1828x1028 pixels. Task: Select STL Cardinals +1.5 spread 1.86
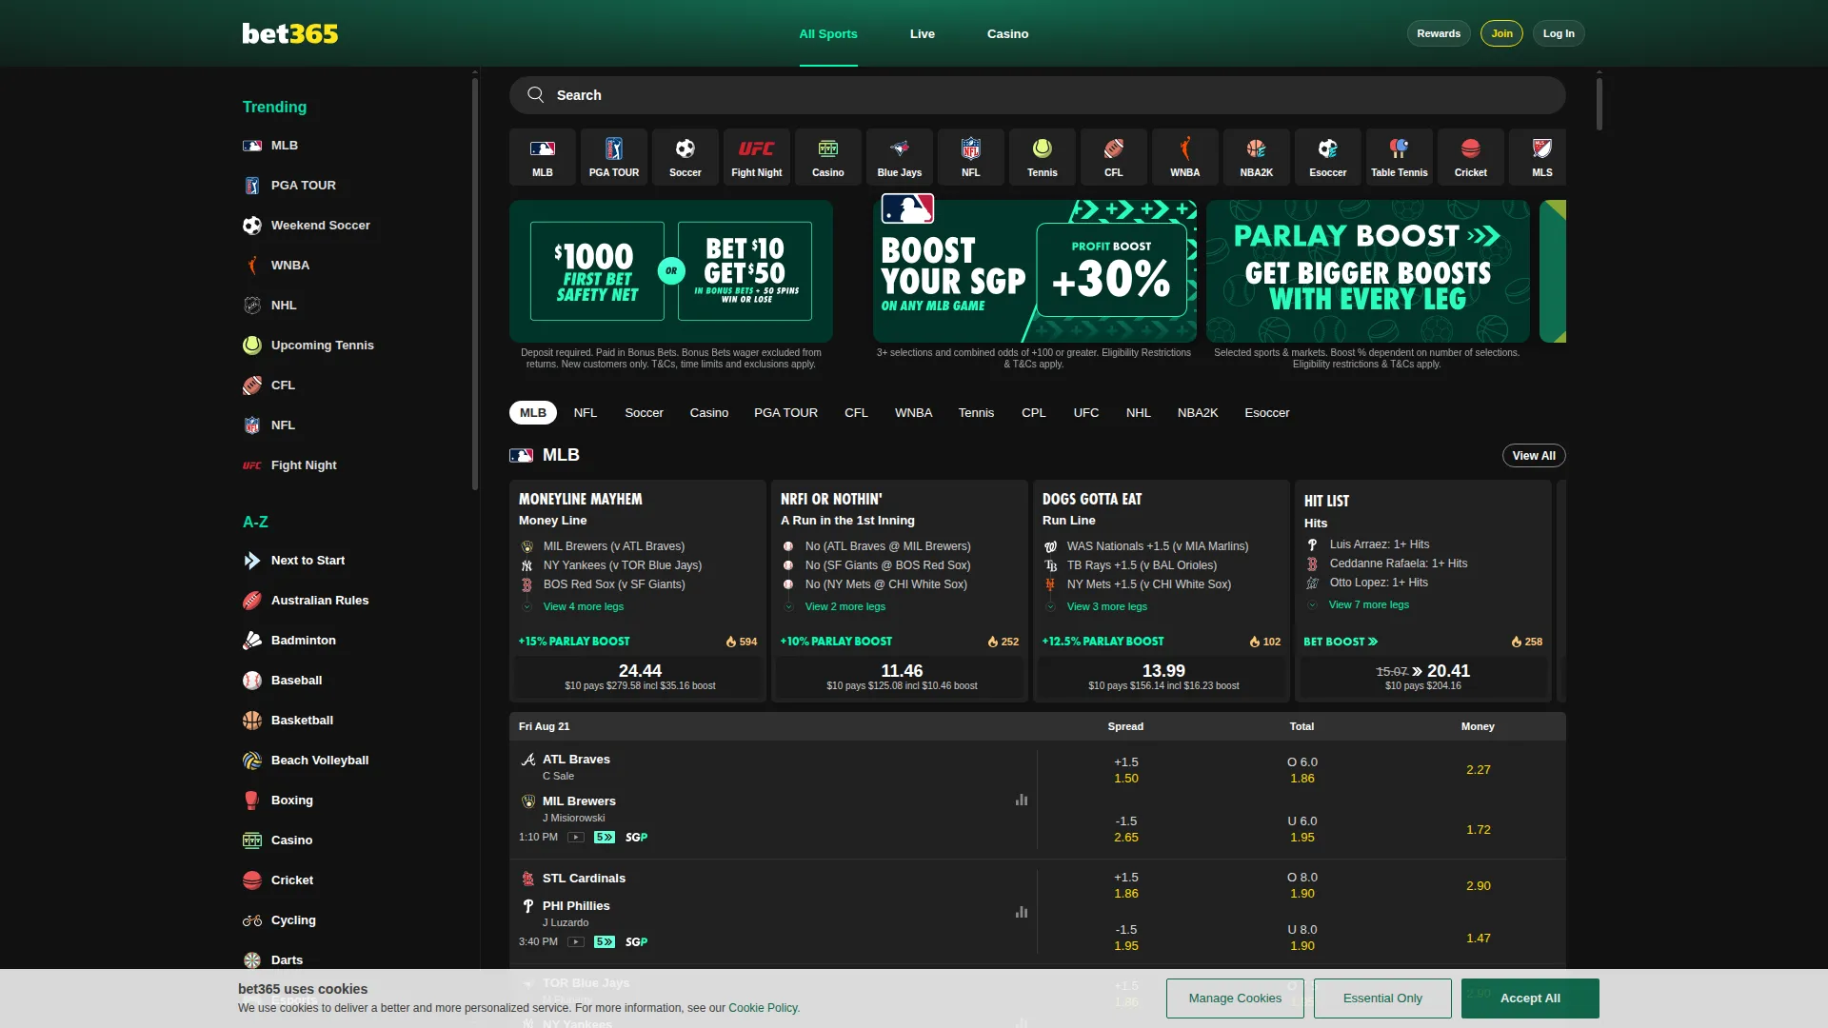pyautogui.click(x=1126, y=885)
